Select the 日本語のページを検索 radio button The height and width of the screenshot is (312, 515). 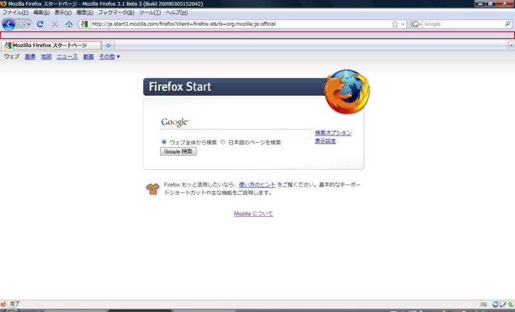223,142
